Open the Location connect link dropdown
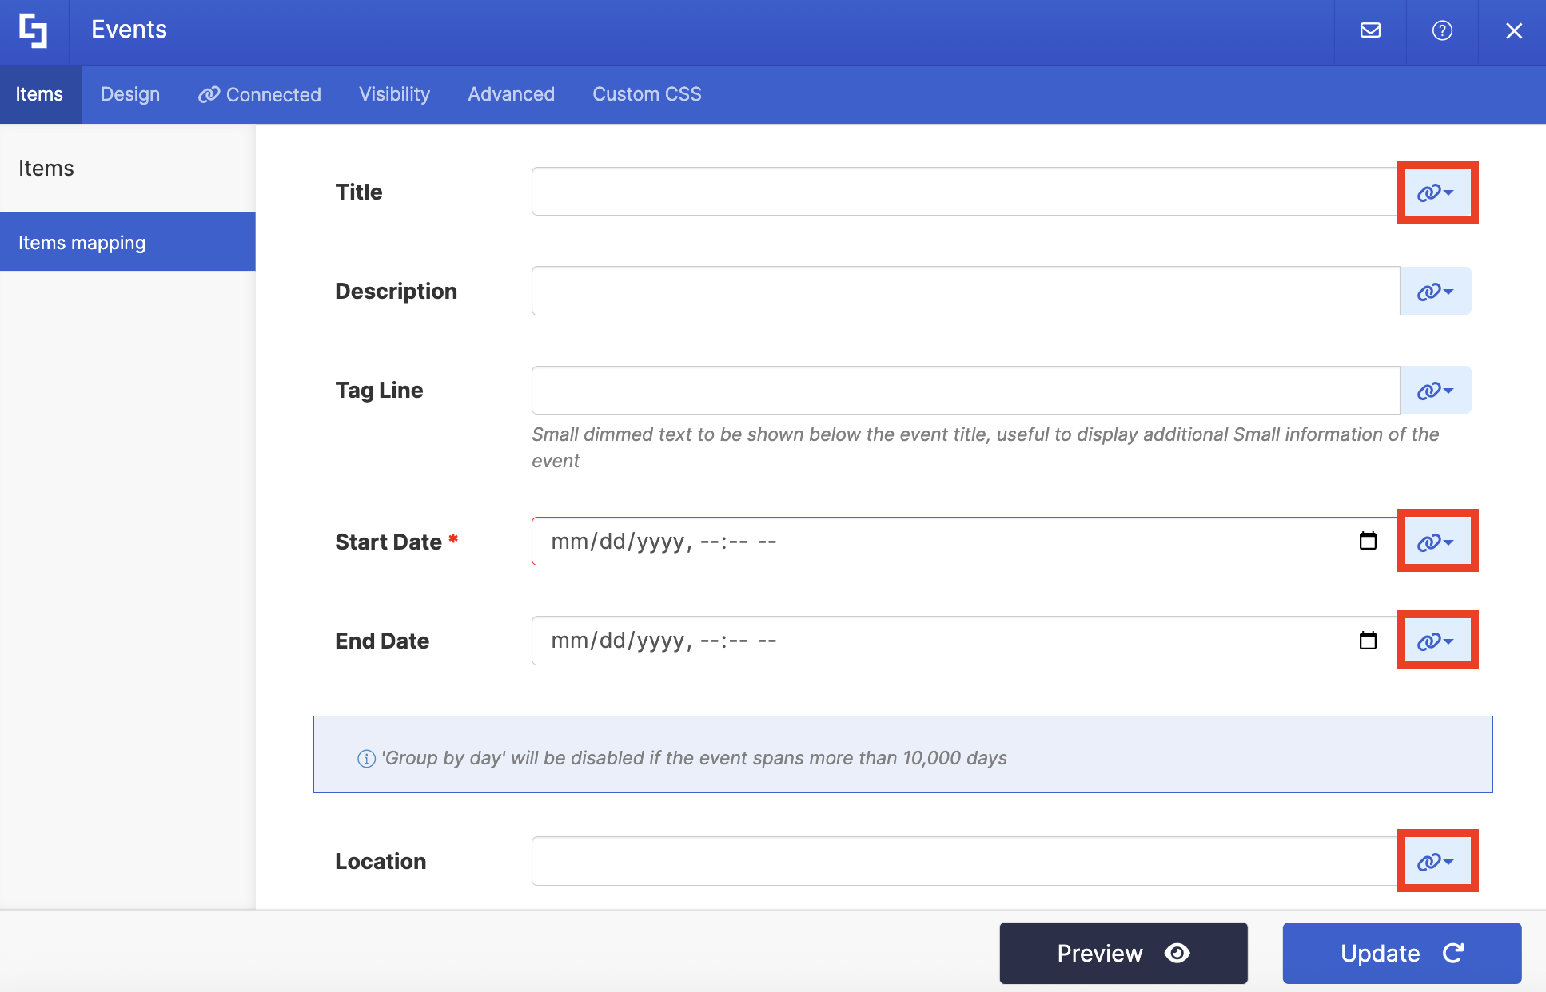Viewport: 1546px width, 992px height. coord(1436,861)
